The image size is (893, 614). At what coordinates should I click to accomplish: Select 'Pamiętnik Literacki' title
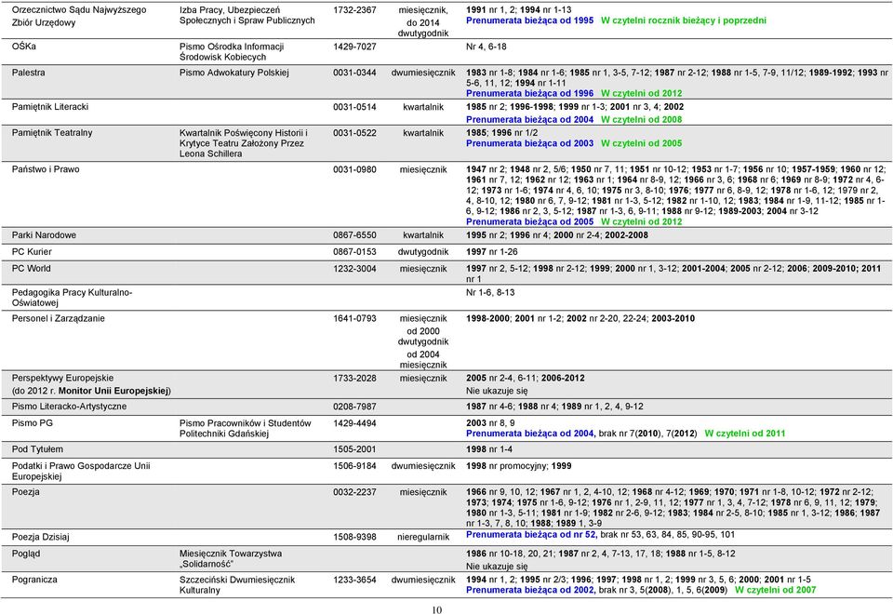[x=50, y=107]
